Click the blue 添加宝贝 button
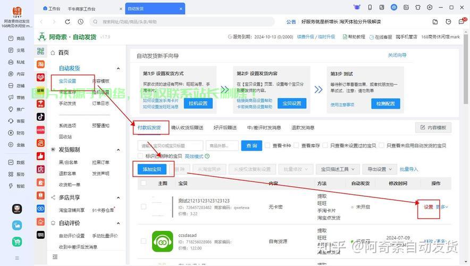 (152, 169)
